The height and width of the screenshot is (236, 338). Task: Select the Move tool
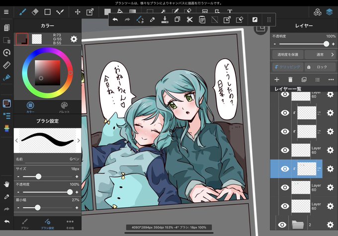(x=78, y=12)
